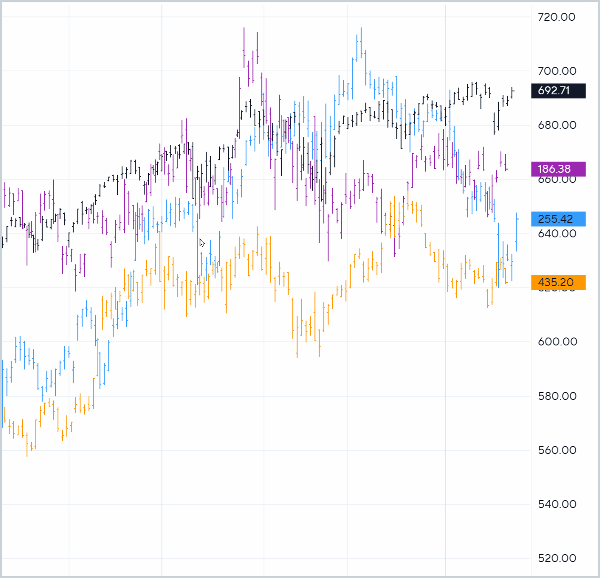Screen dimensions: 600x578
Task: Click the 720.00 price axis label
Action: point(556,17)
